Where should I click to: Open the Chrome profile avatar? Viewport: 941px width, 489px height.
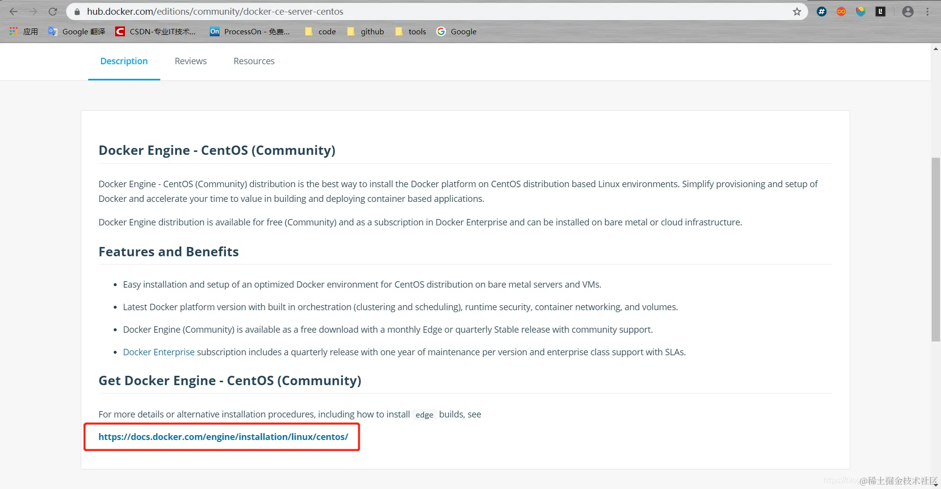point(908,11)
